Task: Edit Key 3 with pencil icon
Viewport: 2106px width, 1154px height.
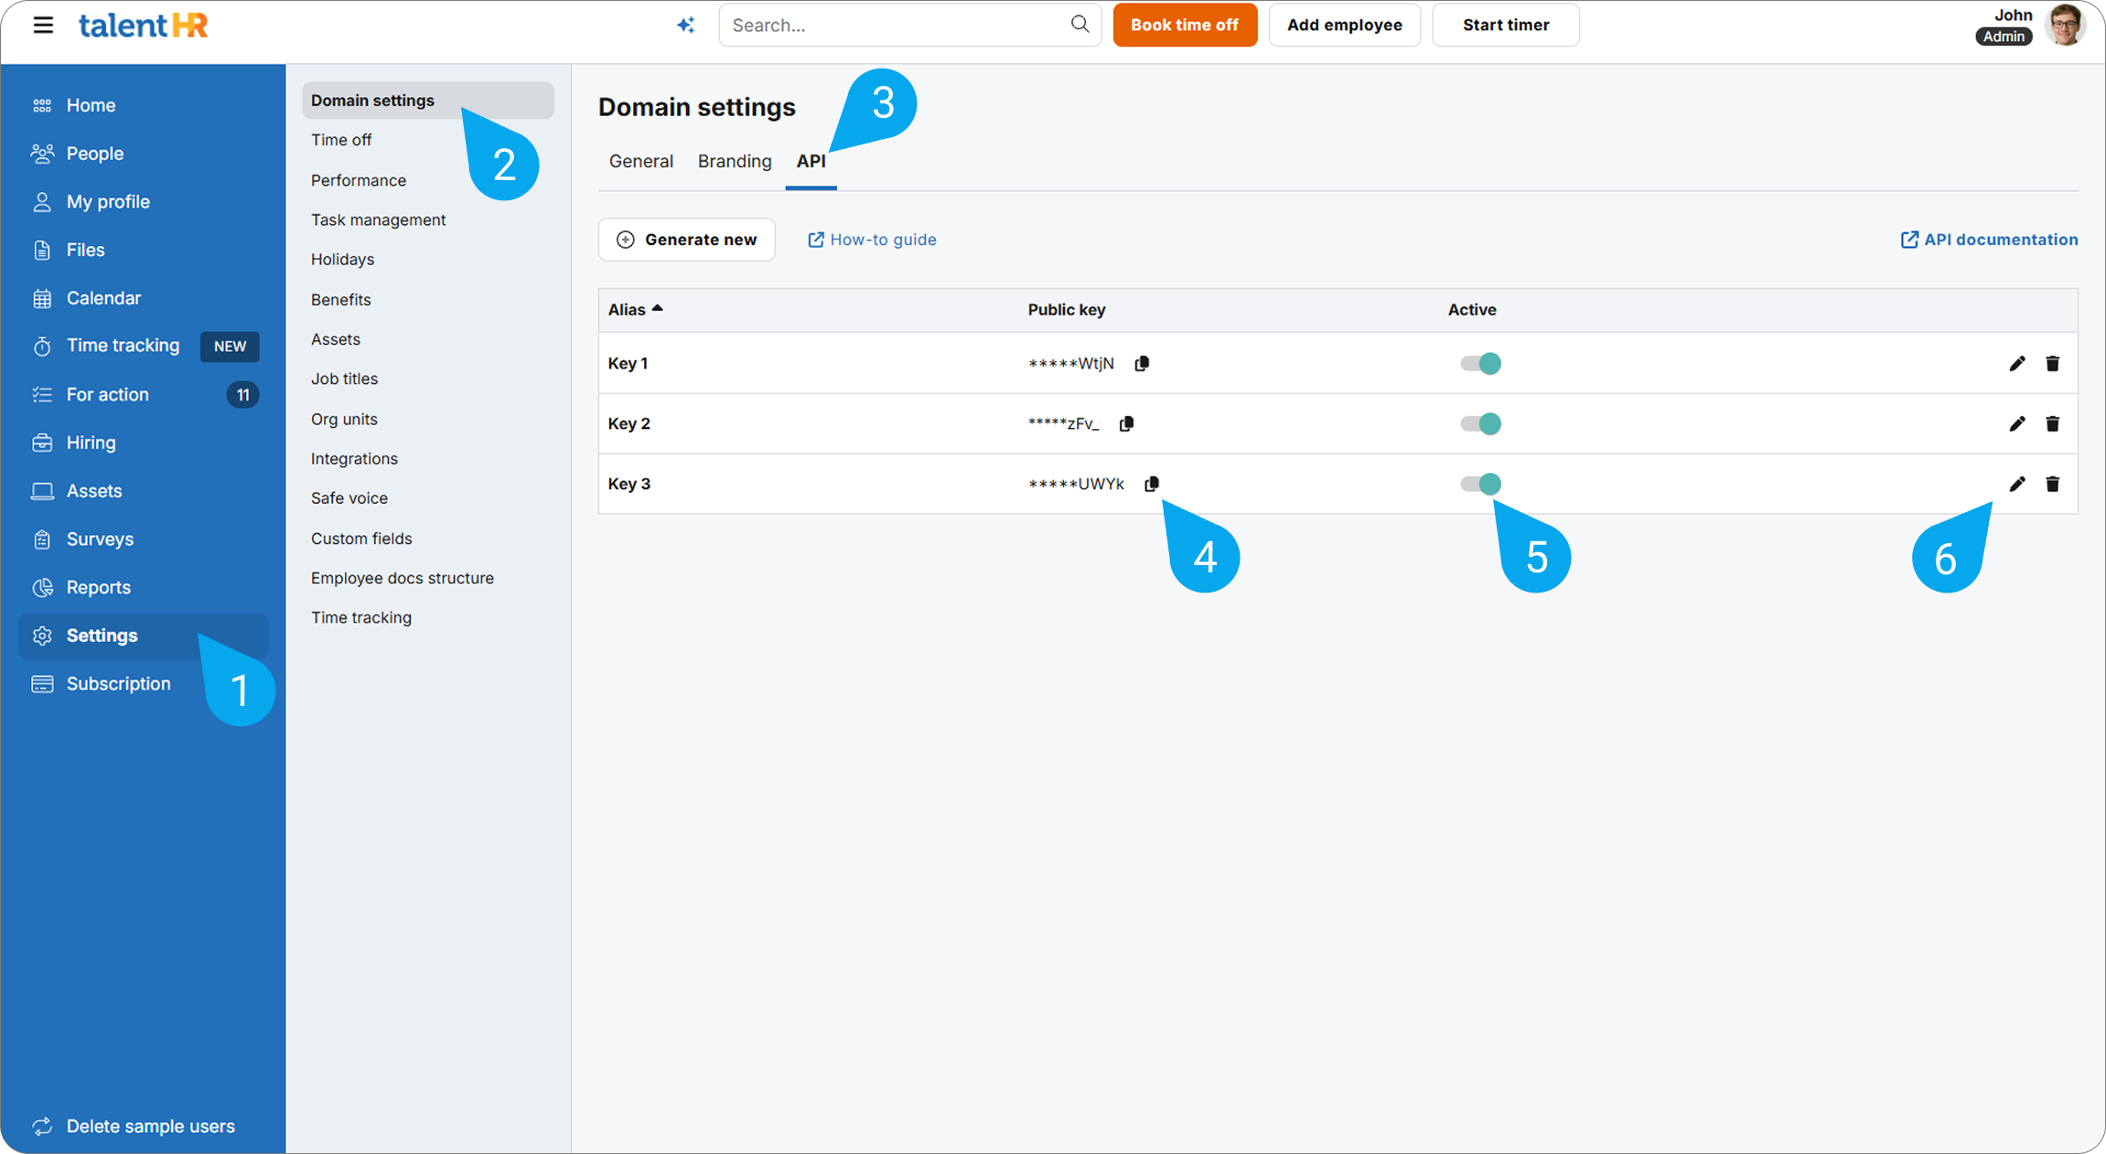Action: coord(2017,485)
